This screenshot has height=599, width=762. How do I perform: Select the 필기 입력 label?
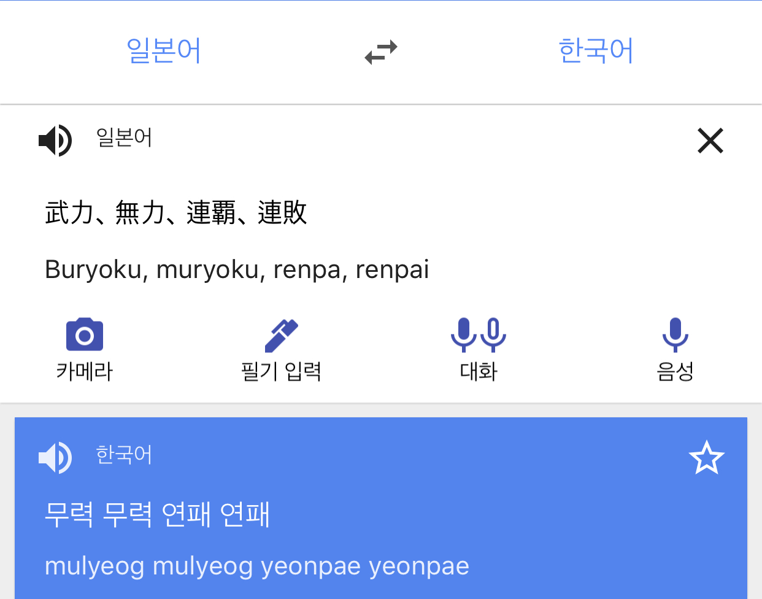click(x=281, y=371)
